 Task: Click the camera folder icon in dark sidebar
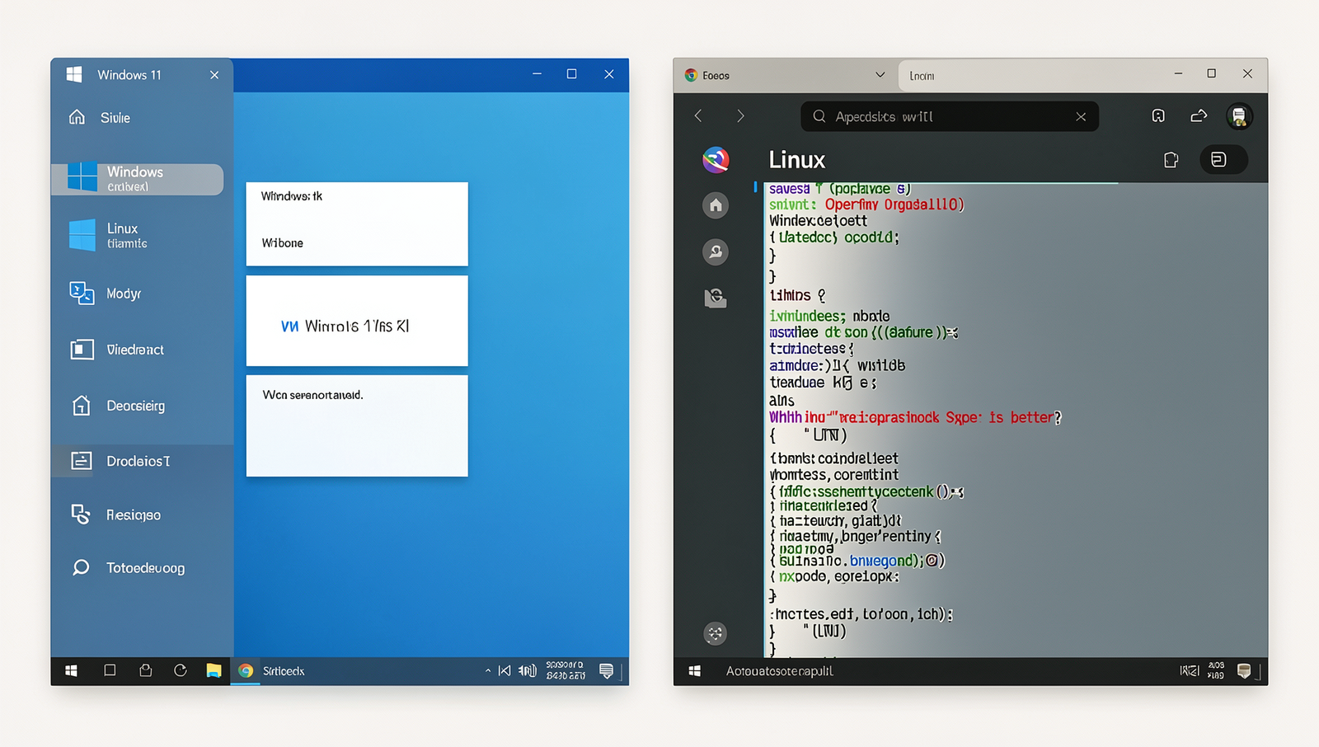(x=716, y=298)
